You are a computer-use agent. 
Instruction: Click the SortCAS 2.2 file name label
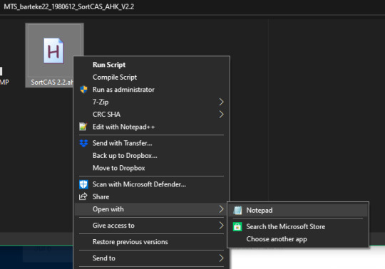(52, 82)
